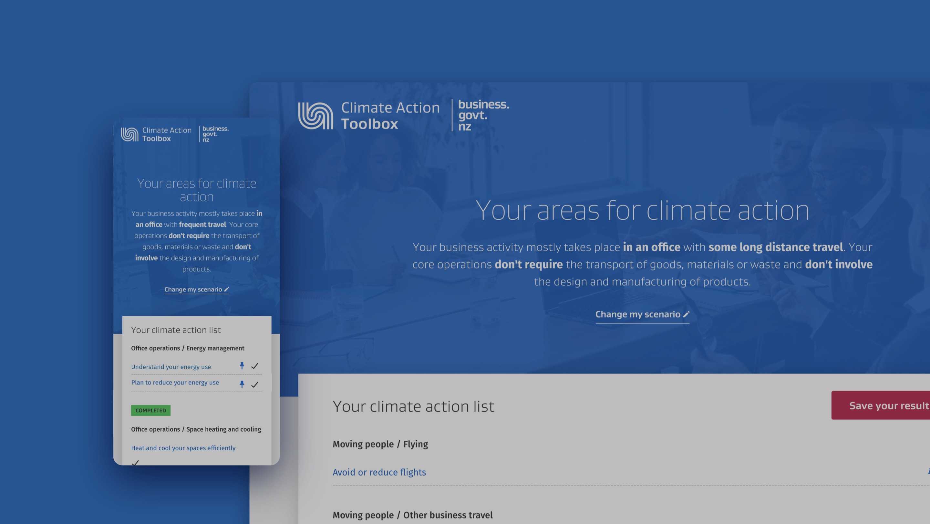Click 'Moving people / Flying' heading
Screen dimensions: 930x524
[380, 444]
